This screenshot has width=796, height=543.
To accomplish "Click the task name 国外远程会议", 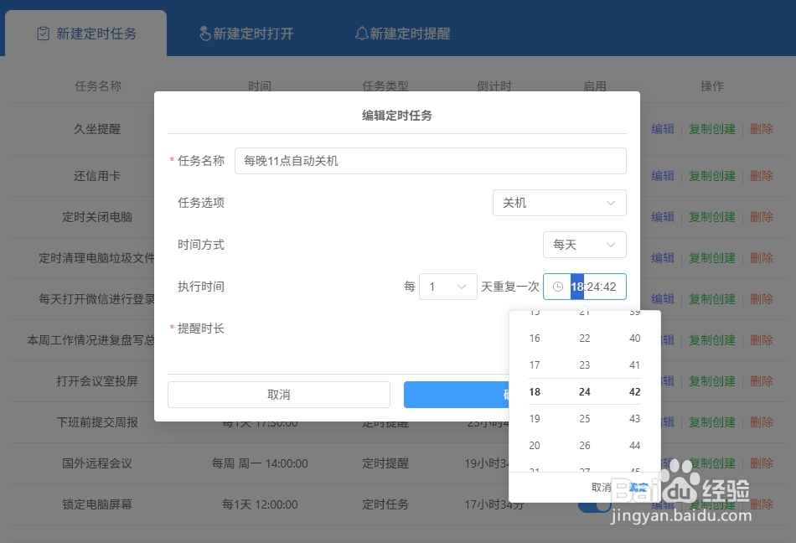I will [97, 464].
